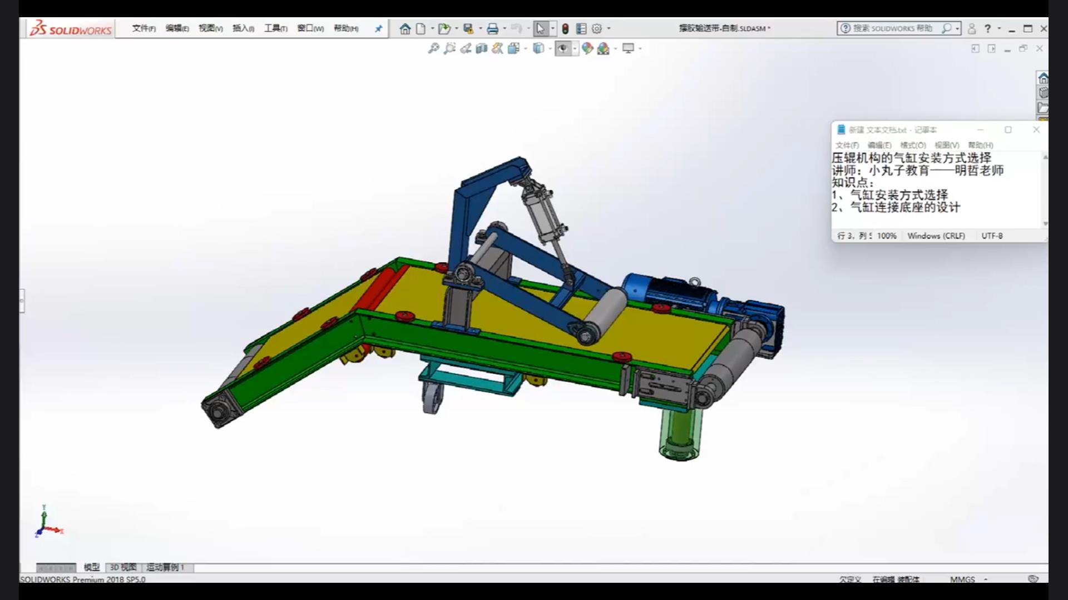Click the Undo arrow icon
The width and height of the screenshot is (1068, 600).
pyautogui.click(x=516, y=29)
